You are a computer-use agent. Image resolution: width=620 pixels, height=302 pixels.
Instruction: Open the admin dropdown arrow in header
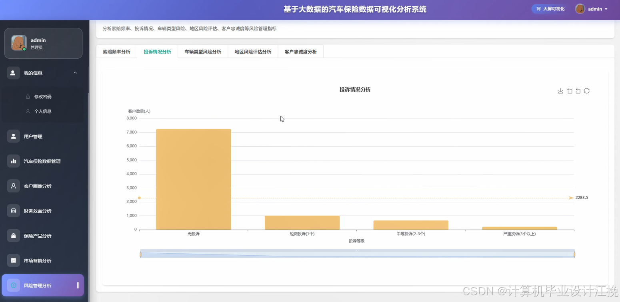point(606,9)
